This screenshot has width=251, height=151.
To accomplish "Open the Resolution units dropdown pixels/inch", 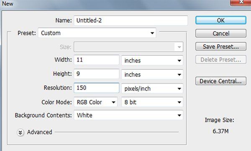I will click(152, 88).
